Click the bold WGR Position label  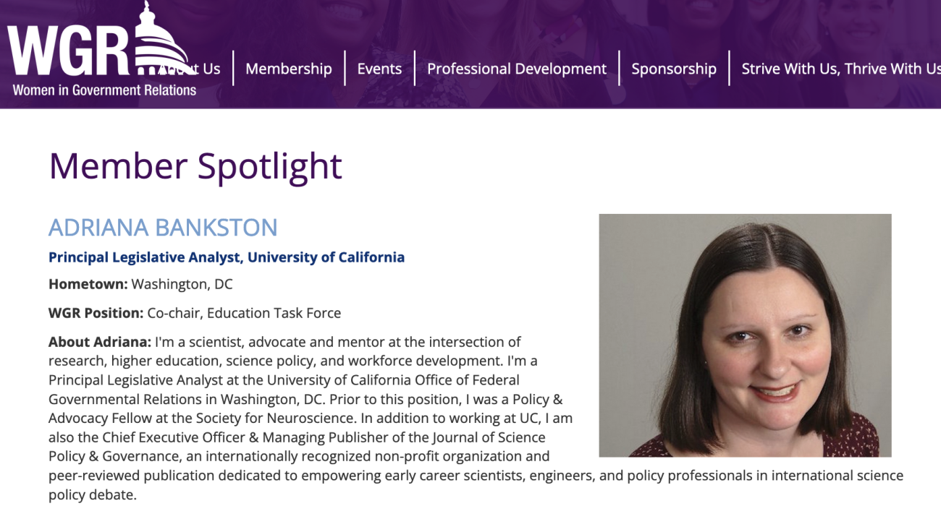(x=96, y=313)
